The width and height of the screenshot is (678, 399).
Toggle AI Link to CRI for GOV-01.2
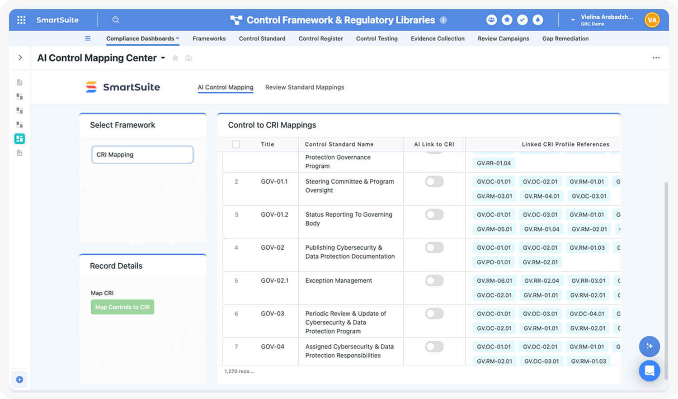point(434,214)
